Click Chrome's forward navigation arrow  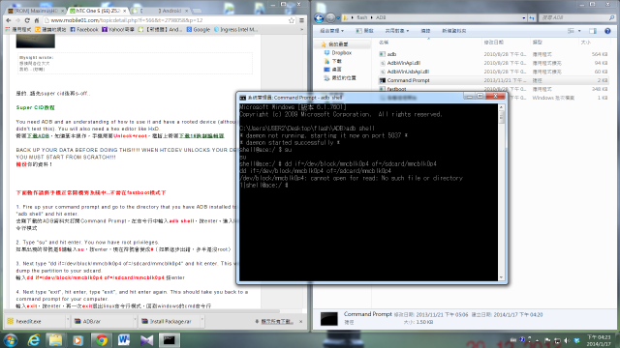coord(17,20)
